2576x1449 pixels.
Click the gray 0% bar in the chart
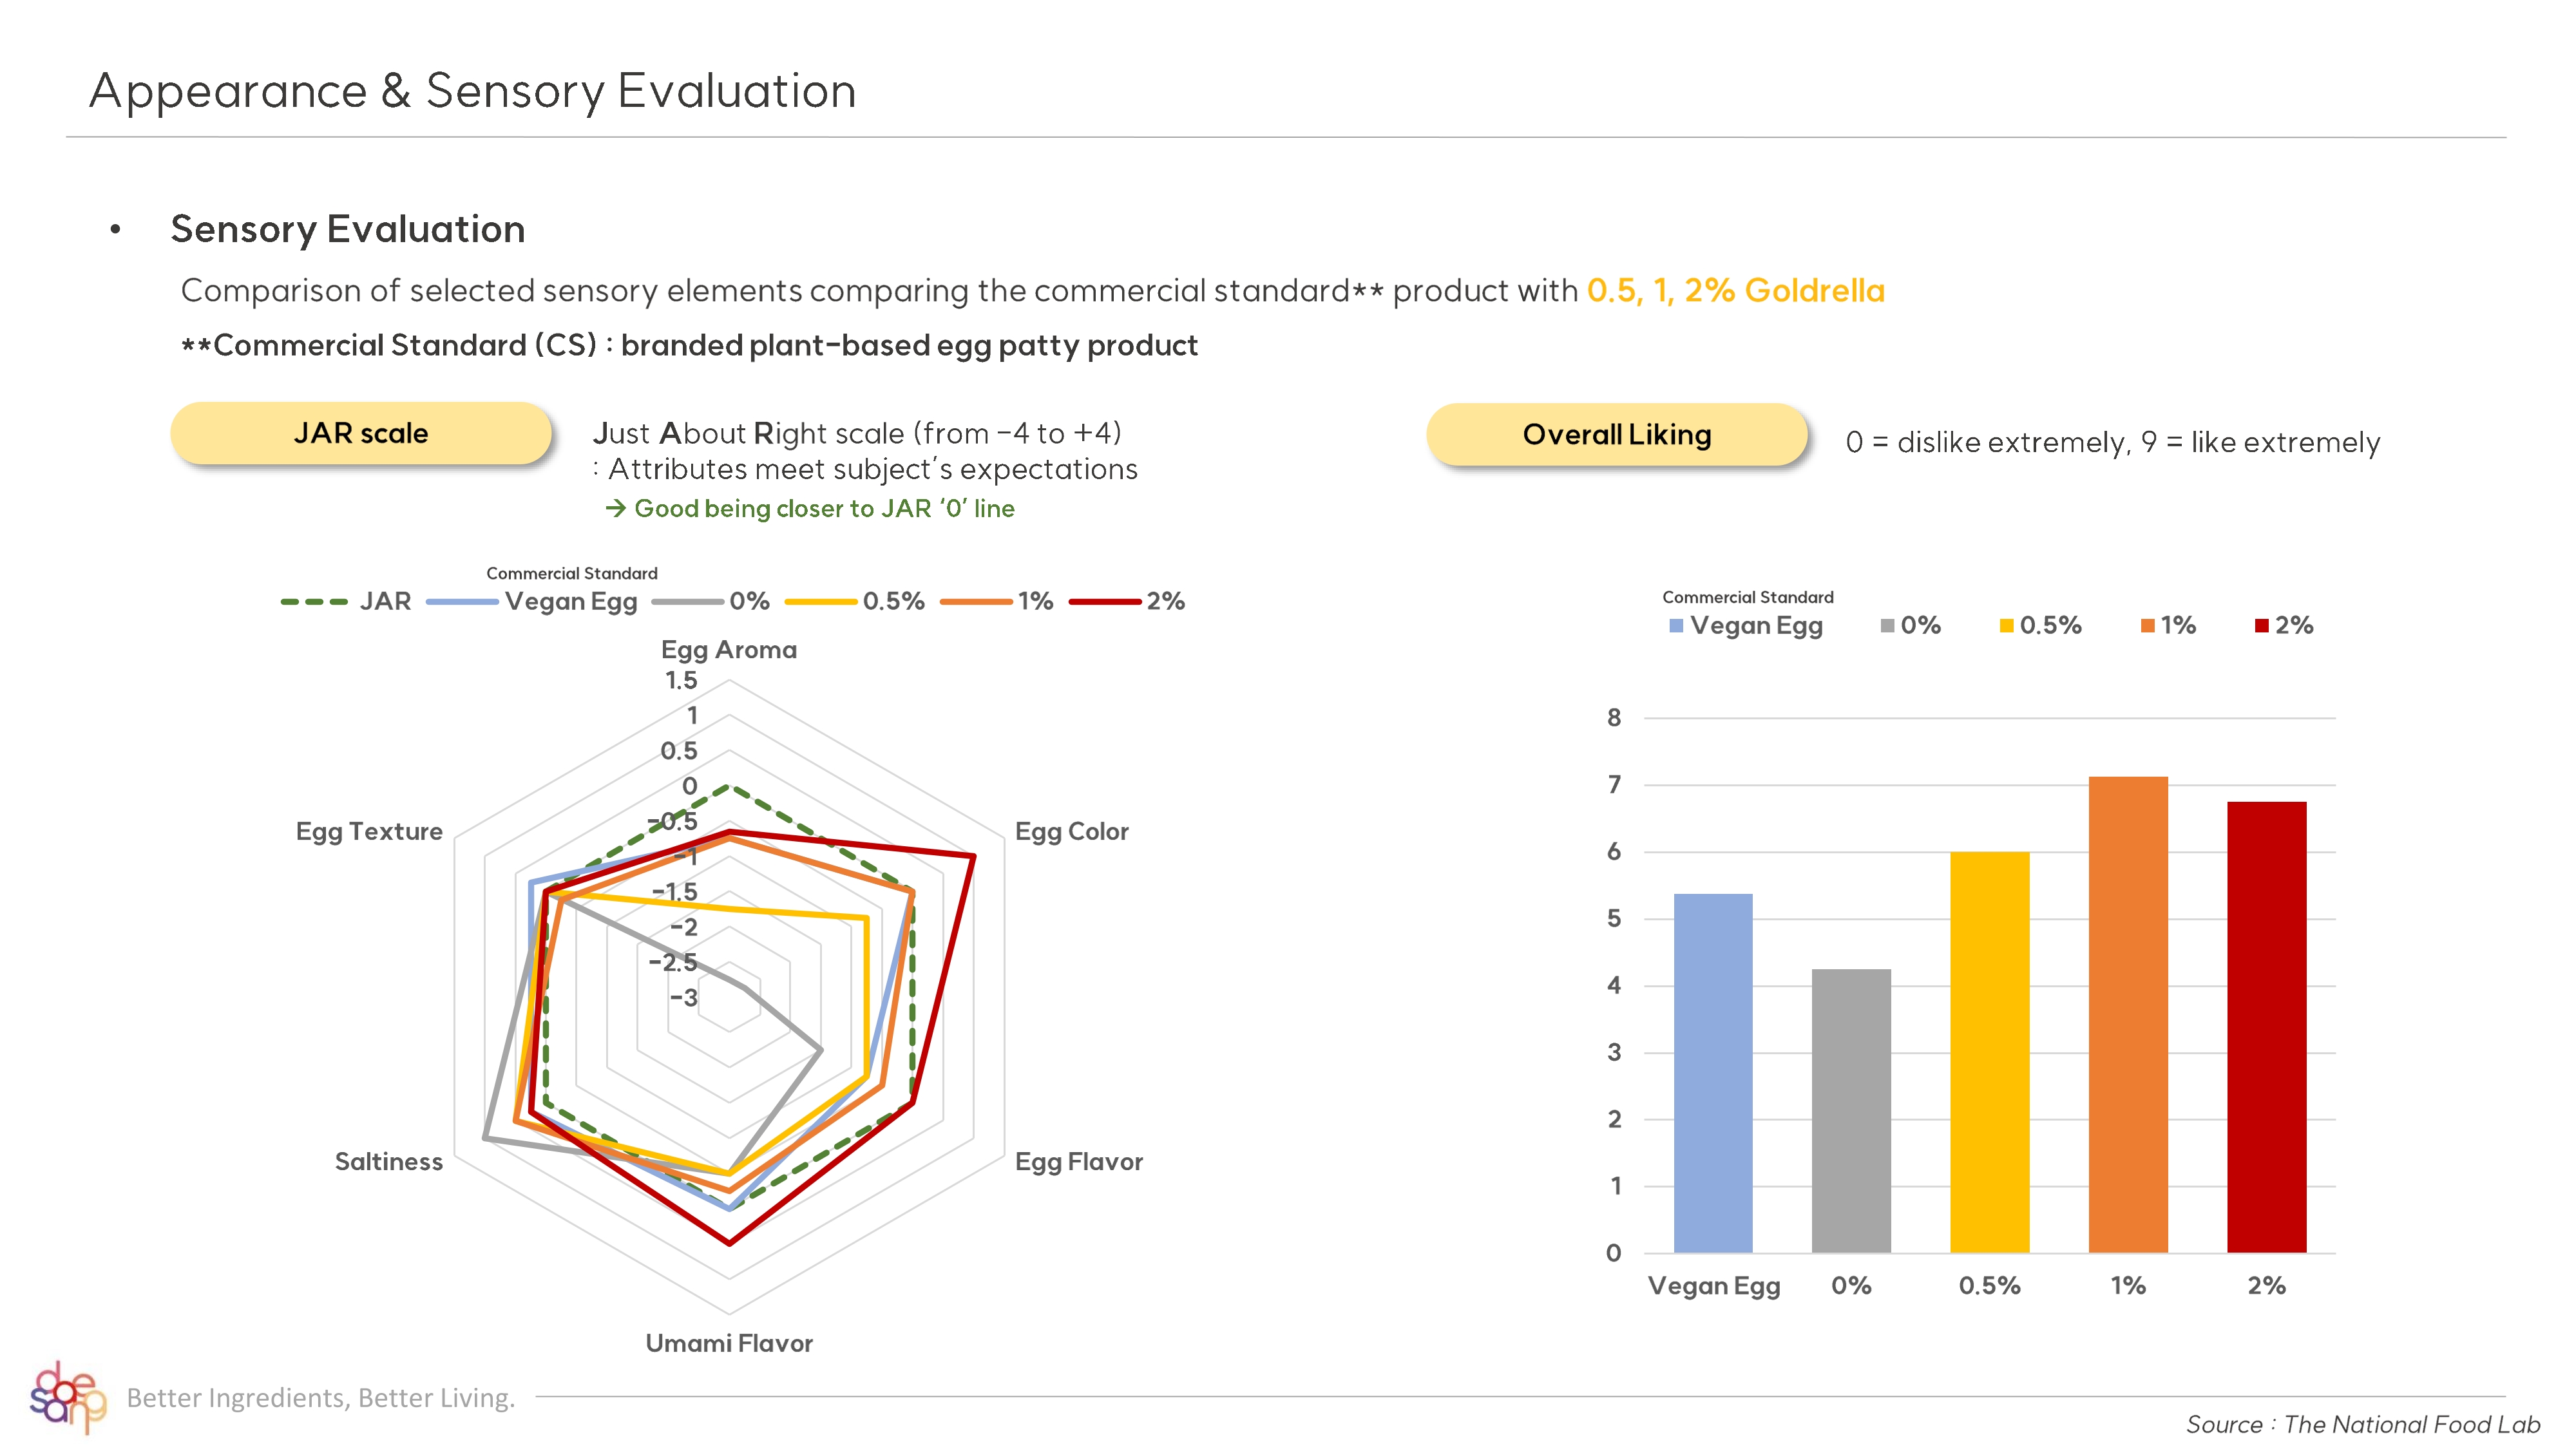pos(1851,1110)
